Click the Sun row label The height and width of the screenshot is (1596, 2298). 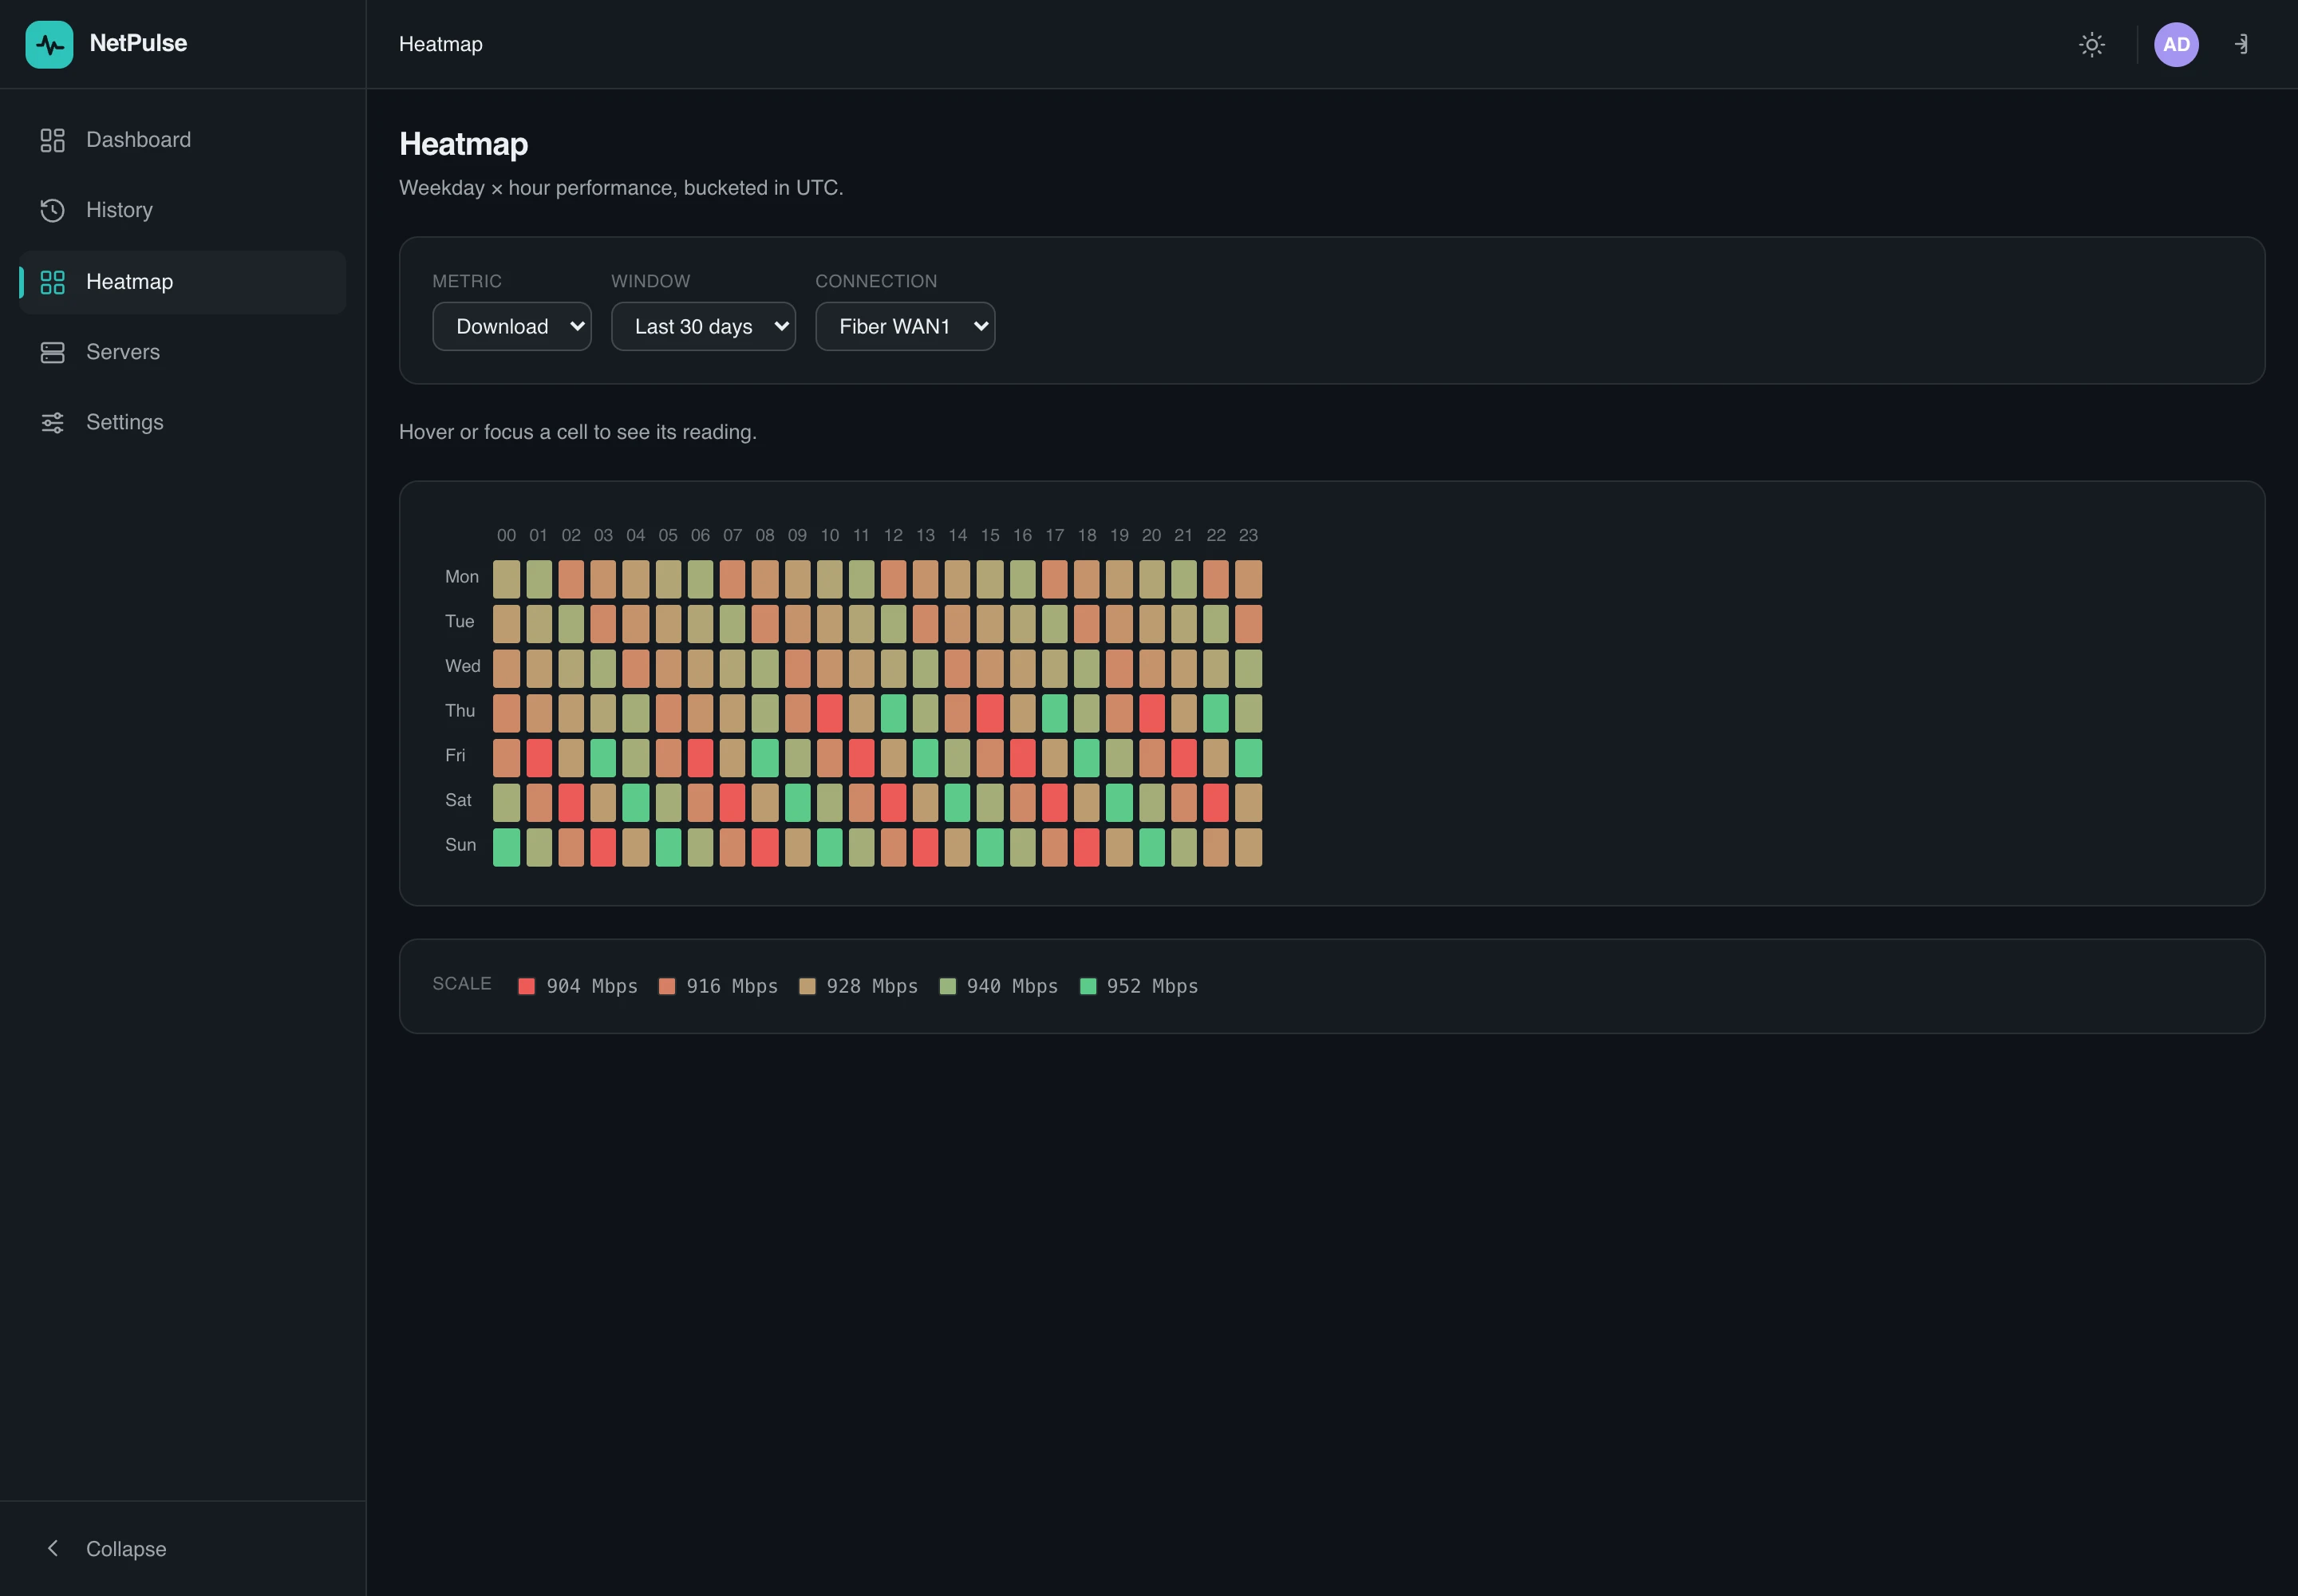click(x=460, y=845)
